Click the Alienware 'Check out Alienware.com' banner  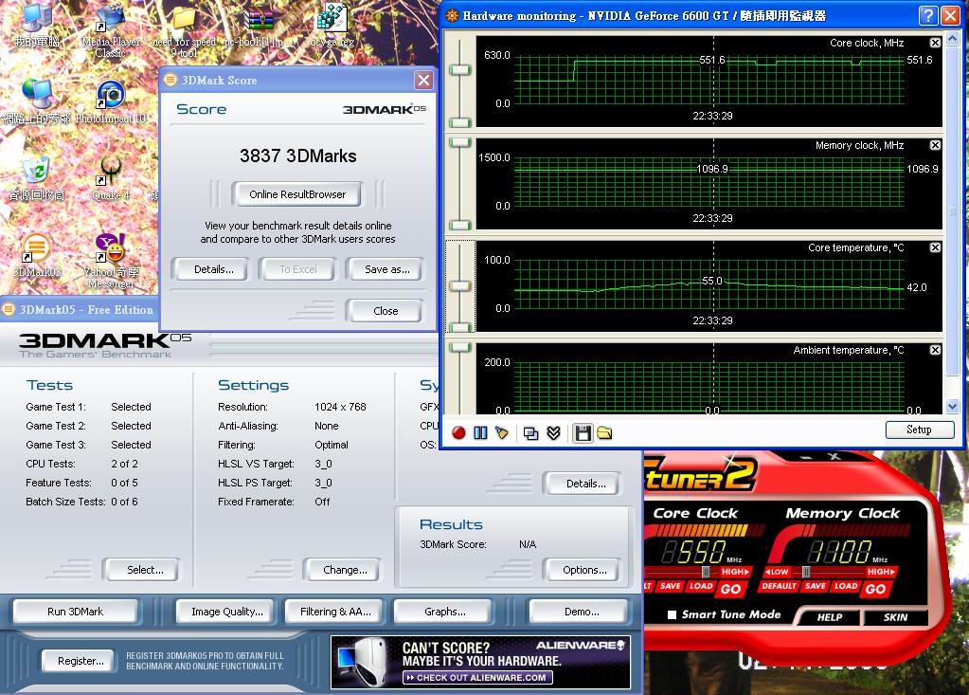480,662
